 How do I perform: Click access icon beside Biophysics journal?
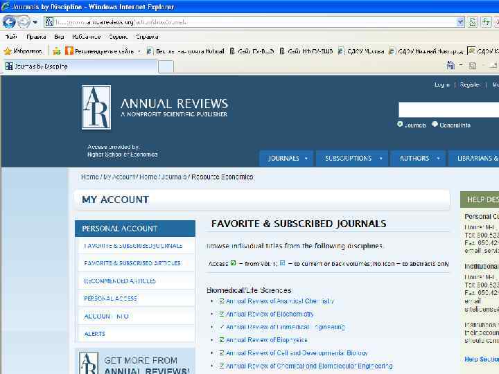click(x=222, y=340)
